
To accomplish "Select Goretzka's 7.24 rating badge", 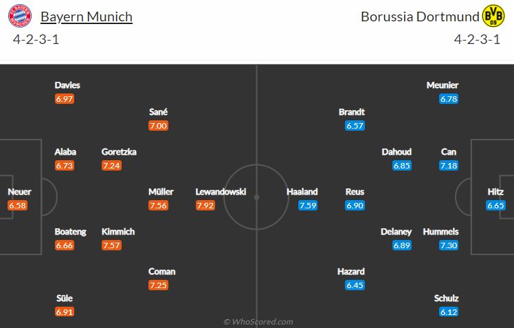I will 111,165.
